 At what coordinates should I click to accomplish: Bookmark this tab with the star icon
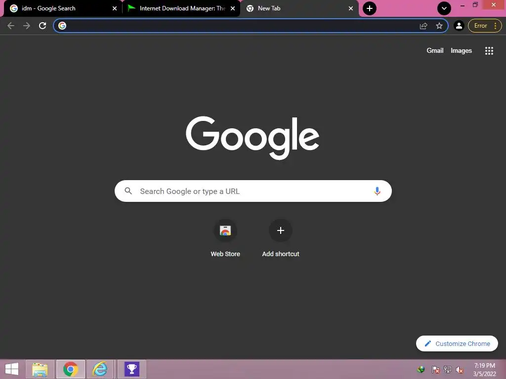[x=439, y=26]
